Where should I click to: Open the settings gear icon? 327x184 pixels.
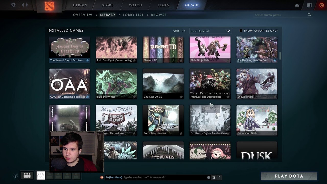pyautogui.click(x=13, y=5)
